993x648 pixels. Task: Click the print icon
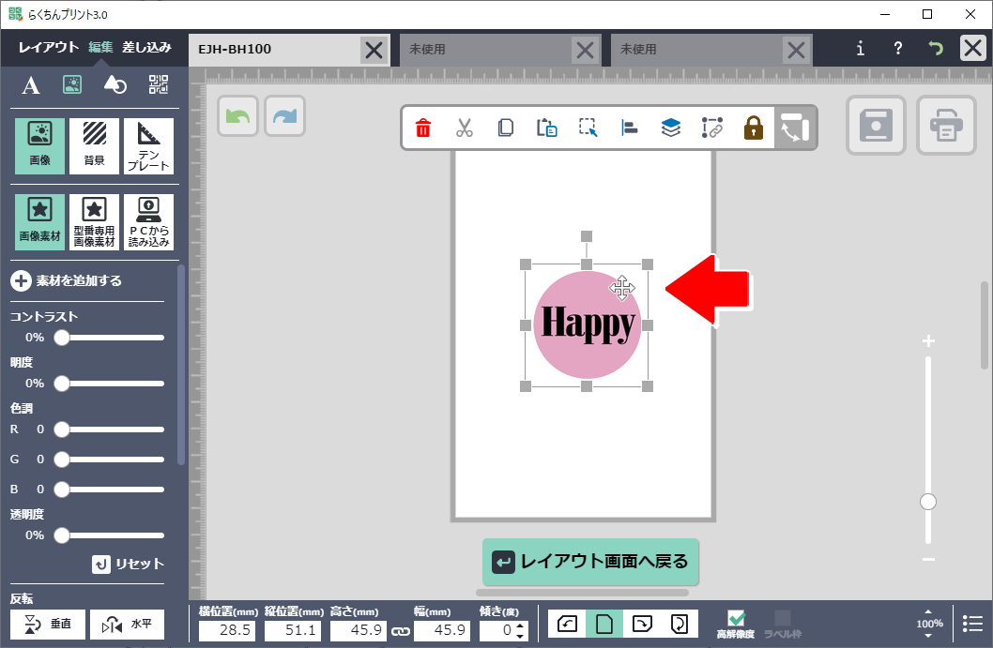pos(946,126)
